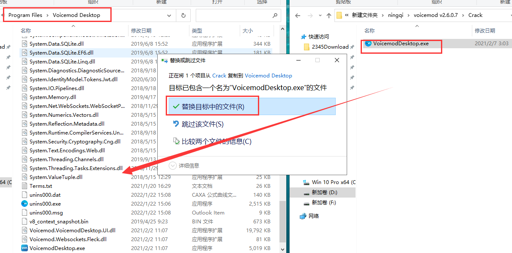
Task: Open recent locations dropdown in the right window
Action: [319, 16]
